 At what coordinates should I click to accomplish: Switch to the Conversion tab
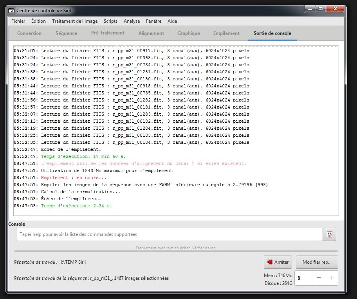pos(29,33)
